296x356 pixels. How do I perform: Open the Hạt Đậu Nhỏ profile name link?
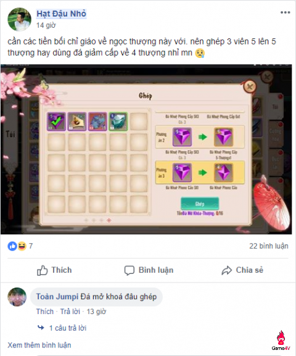(61, 14)
